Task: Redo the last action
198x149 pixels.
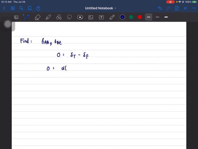Action: coord(168,8)
